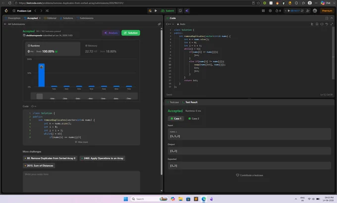337x203 pixels.
Task: Reload the browser page
Action: click(10, 3)
